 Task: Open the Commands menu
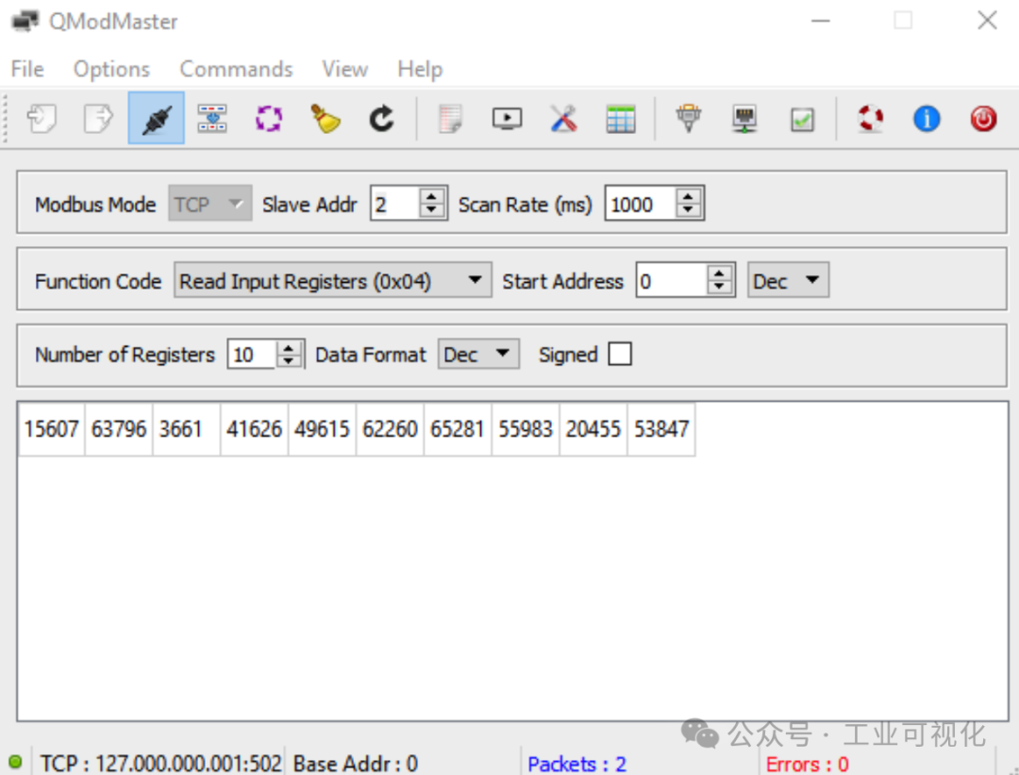237,69
